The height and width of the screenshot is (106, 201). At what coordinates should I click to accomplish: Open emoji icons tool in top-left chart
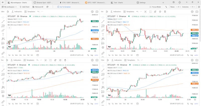point(3,47)
